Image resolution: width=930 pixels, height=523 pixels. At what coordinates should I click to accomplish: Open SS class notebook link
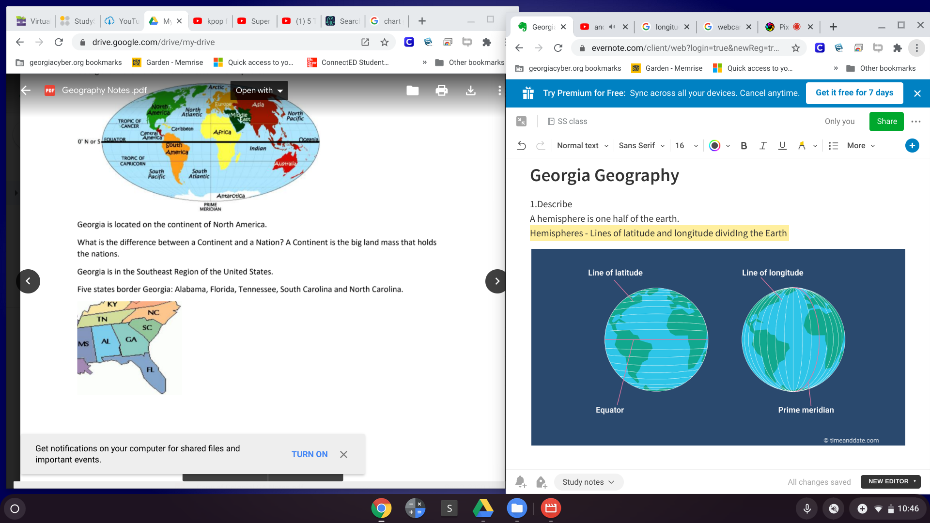(567, 122)
